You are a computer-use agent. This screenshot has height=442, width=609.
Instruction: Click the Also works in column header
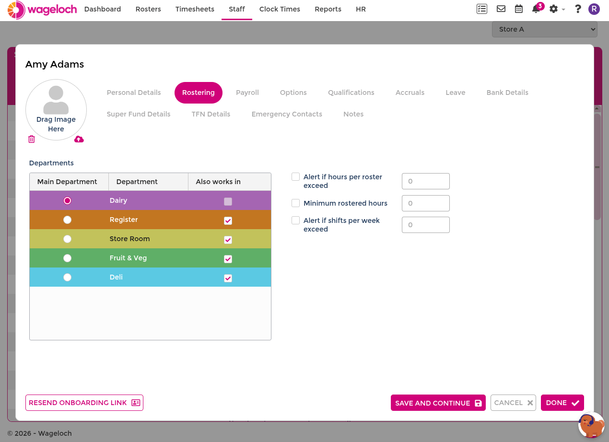point(230,182)
